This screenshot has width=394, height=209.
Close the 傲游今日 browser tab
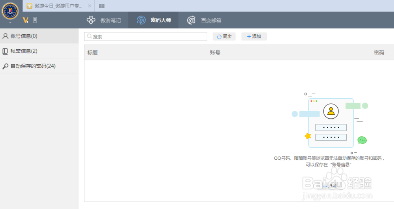click(89, 6)
